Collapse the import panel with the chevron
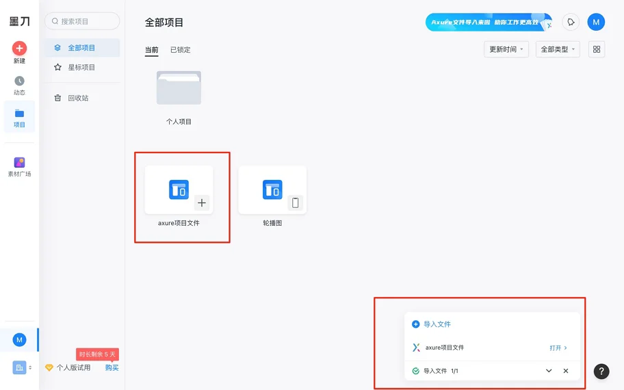Image resolution: width=624 pixels, height=390 pixels. click(549, 371)
